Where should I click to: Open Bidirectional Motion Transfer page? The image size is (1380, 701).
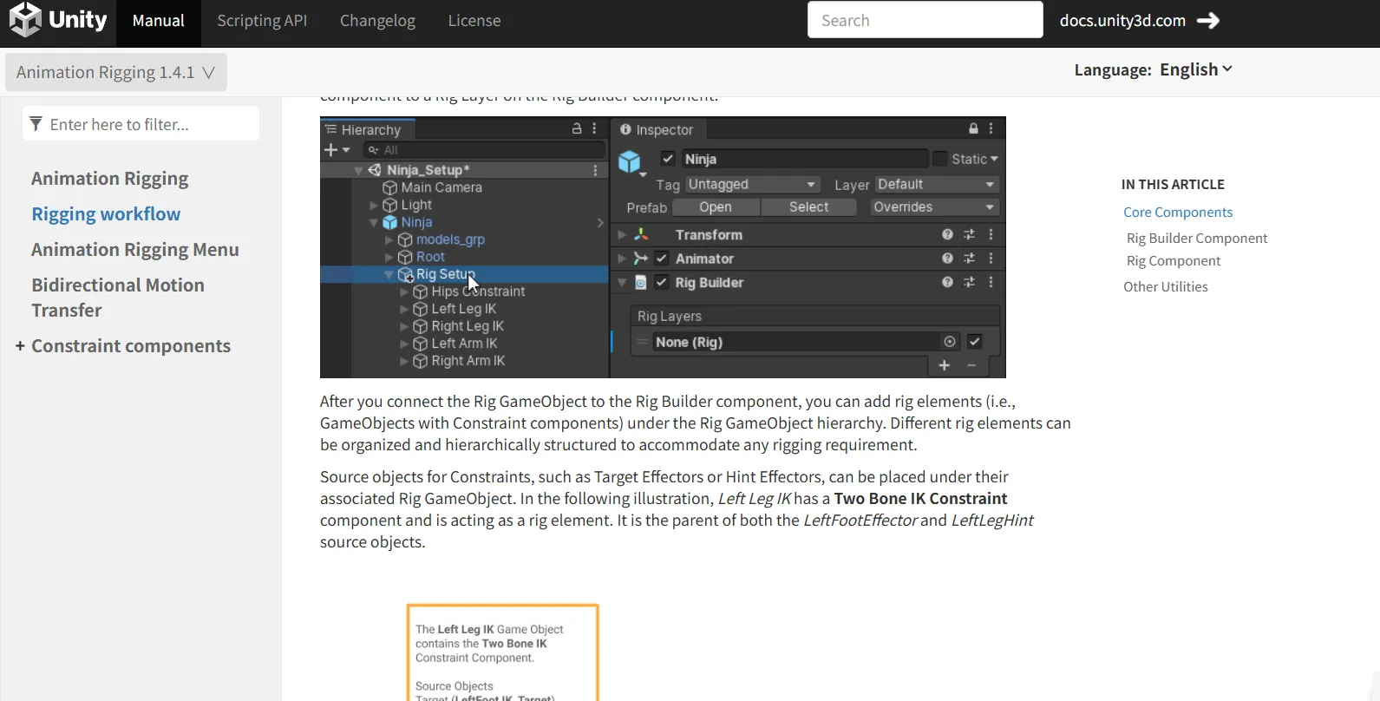pyautogui.click(x=118, y=298)
